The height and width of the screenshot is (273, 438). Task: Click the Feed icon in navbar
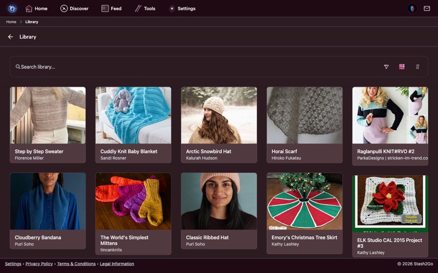pos(105,9)
